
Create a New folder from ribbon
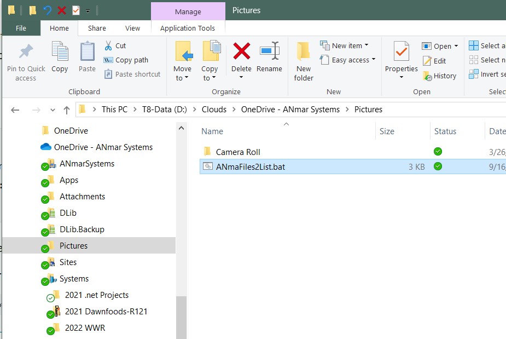click(304, 61)
